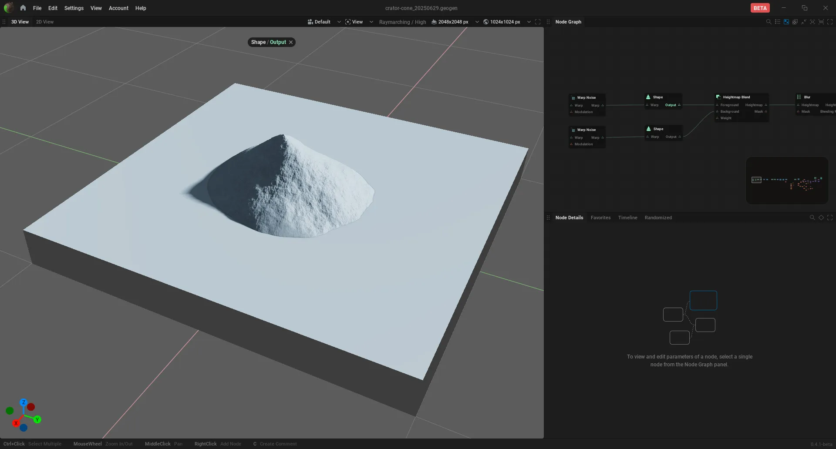Switch to the Timeline tab
836x449 pixels.
click(627, 218)
